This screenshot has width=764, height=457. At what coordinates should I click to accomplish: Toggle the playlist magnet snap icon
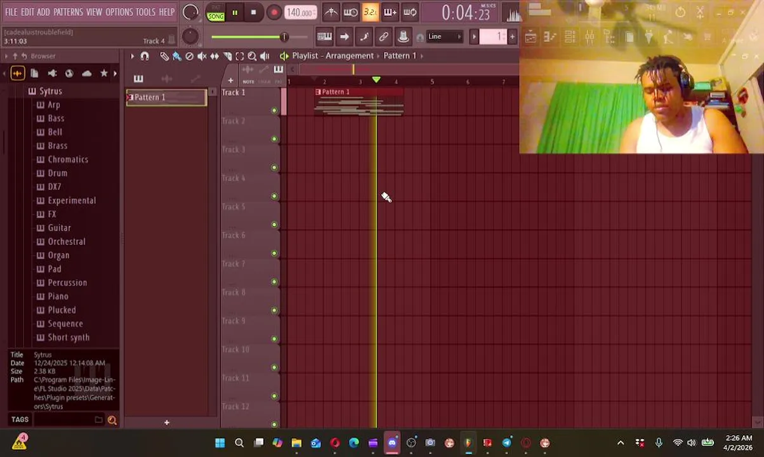point(145,56)
